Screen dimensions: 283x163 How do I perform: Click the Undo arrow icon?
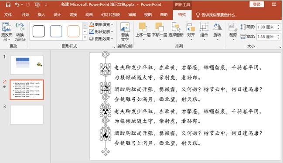pyautogui.click(x=17, y=4)
